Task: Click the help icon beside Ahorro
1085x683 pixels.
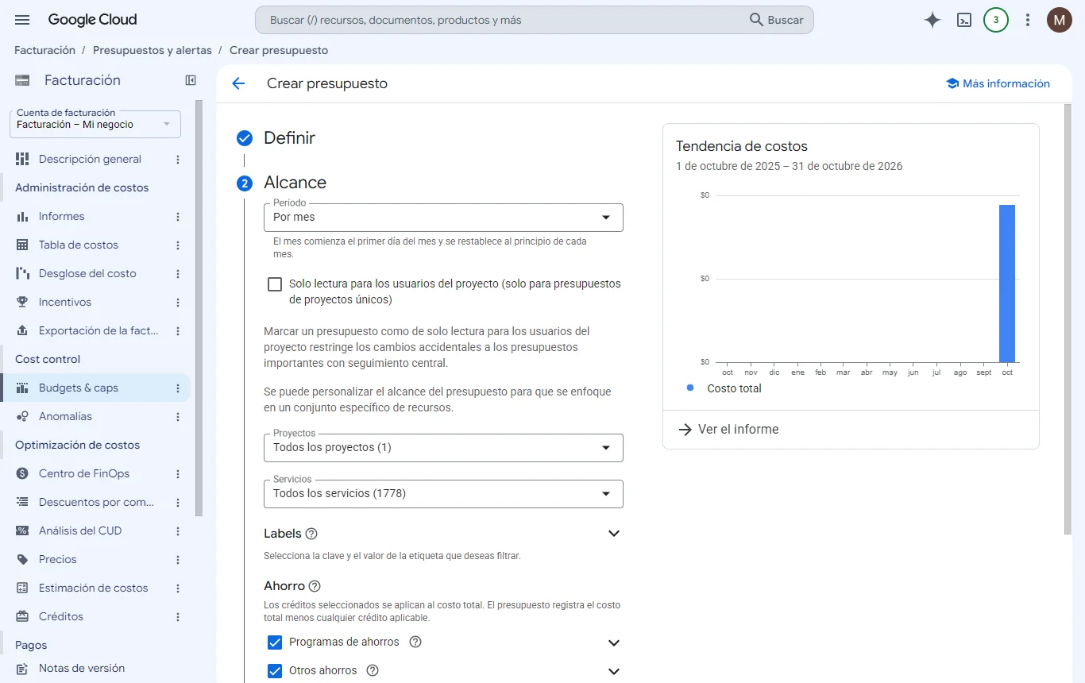Action: click(x=315, y=586)
